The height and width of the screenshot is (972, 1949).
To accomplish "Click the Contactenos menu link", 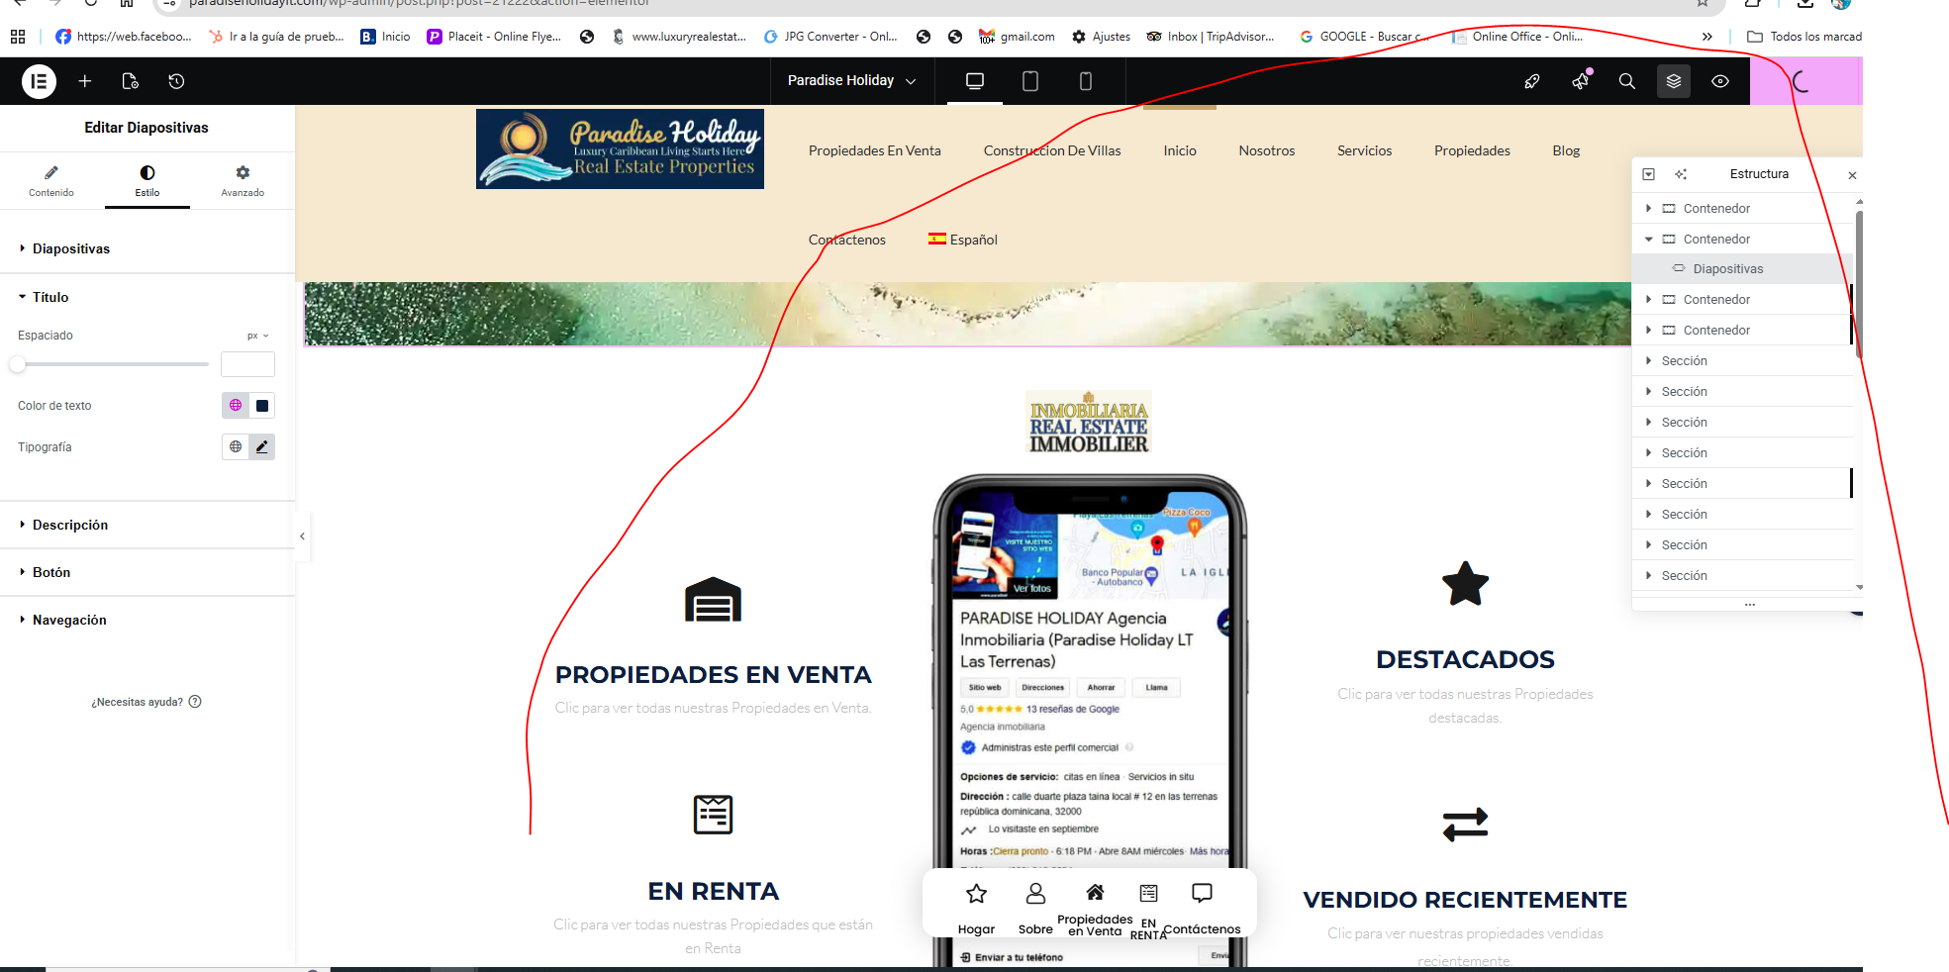I will click(847, 240).
